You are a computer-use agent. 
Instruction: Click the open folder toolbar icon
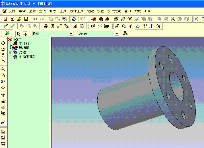point(19,19)
